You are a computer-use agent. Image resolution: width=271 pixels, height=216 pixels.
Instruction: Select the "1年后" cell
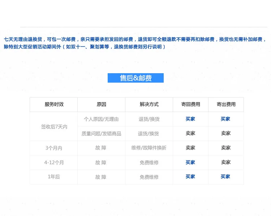[x=54, y=176]
